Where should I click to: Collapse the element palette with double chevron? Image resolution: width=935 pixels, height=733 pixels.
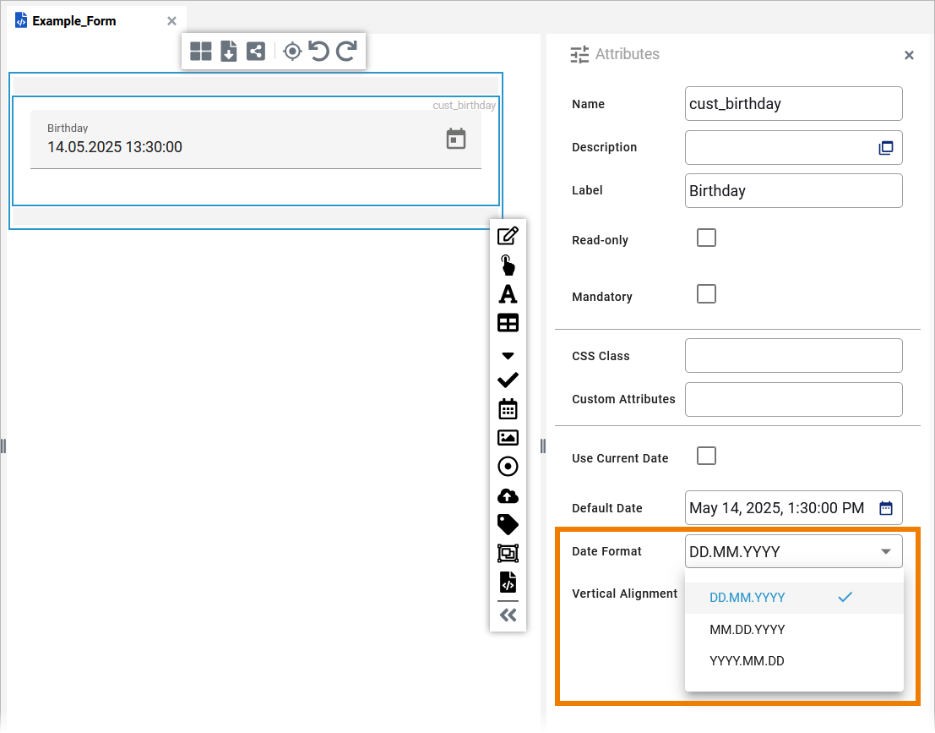point(508,615)
